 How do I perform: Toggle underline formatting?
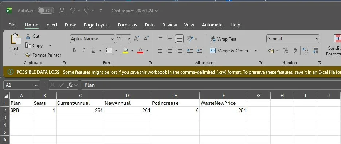click(x=93, y=50)
